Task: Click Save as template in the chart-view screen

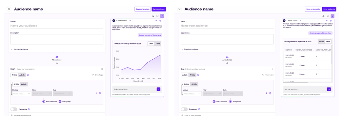Action: 143,9
